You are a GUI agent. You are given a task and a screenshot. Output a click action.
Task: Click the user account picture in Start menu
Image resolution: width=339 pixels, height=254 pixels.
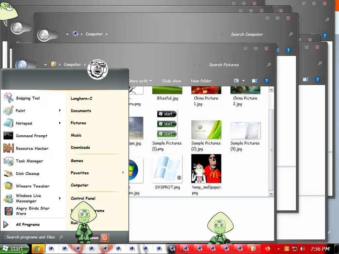[x=98, y=69]
